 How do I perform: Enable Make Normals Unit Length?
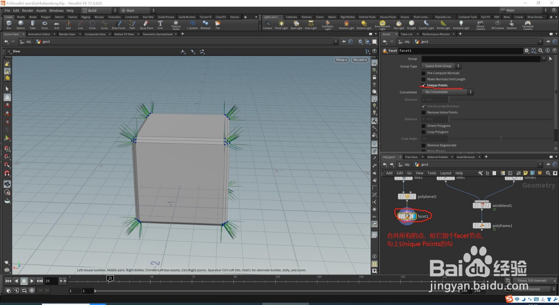coord(423,79)
